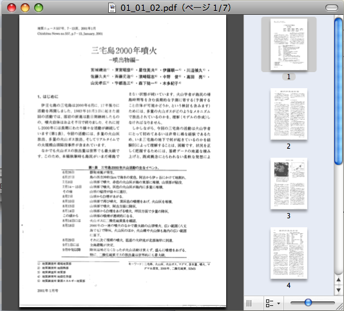
Task: Adjust the thumbnail size slider knob
Action: click(308, 303)
